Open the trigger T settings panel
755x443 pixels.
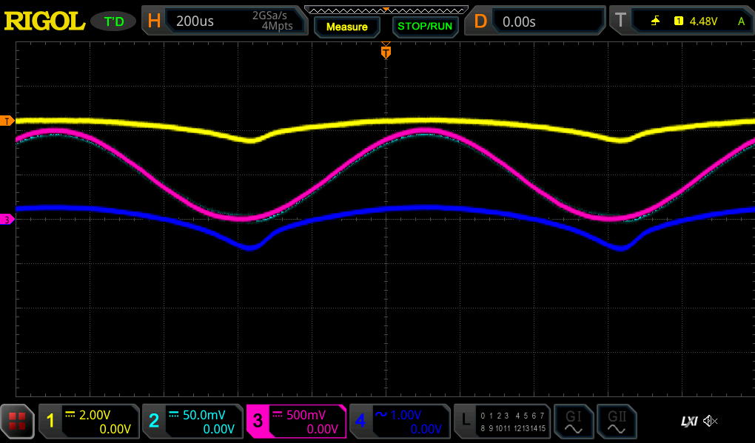point(681,21)
